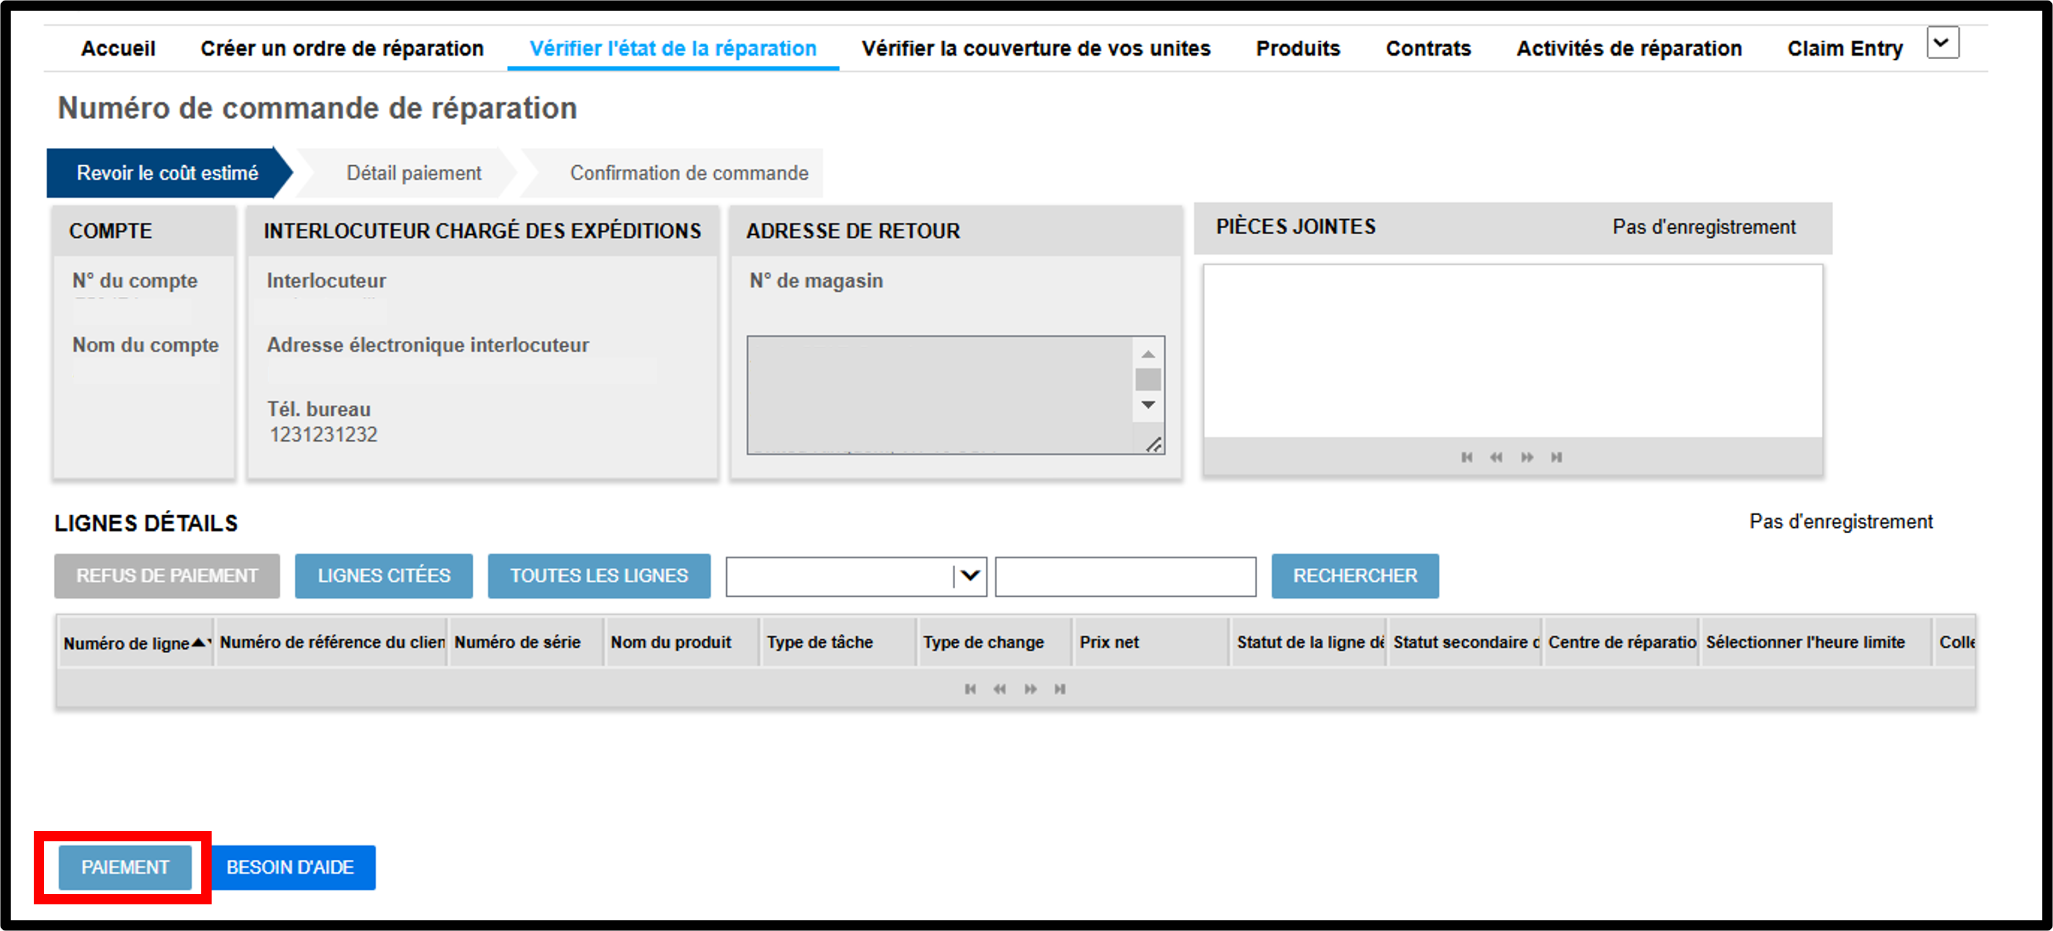
Task: Sort by Type de tâche column
Action: (x=838, y=642)
